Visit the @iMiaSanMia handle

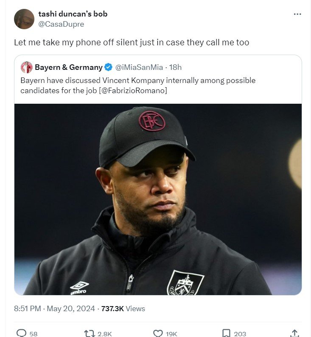pos(140,67)
